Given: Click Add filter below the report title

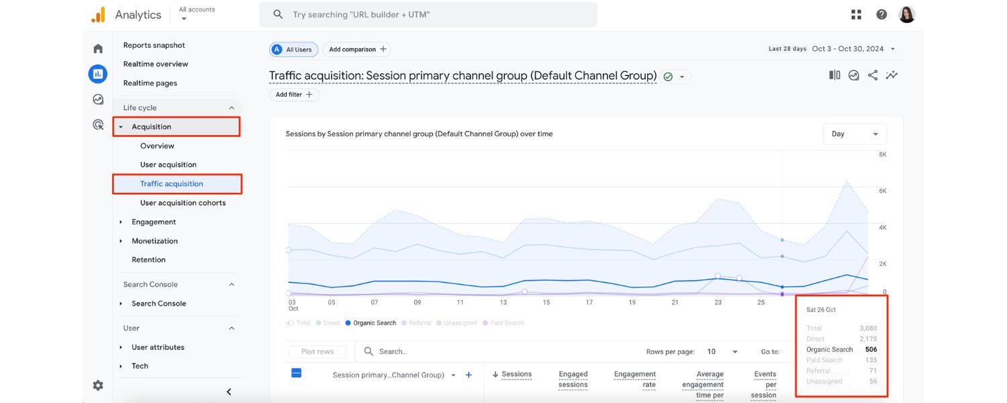Looking at the screenshot, I should click(x=294, y=94).
